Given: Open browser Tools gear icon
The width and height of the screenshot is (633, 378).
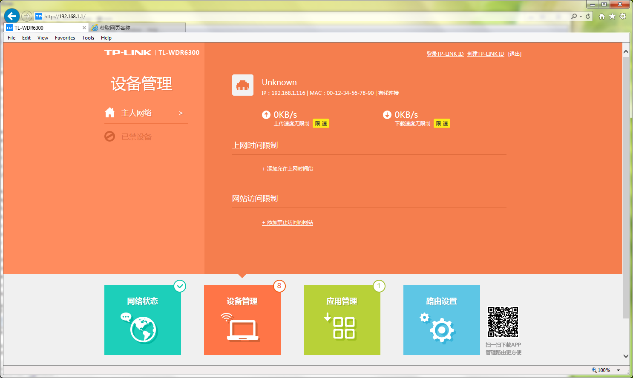Looking at the screenshot, I should (623, 16).
